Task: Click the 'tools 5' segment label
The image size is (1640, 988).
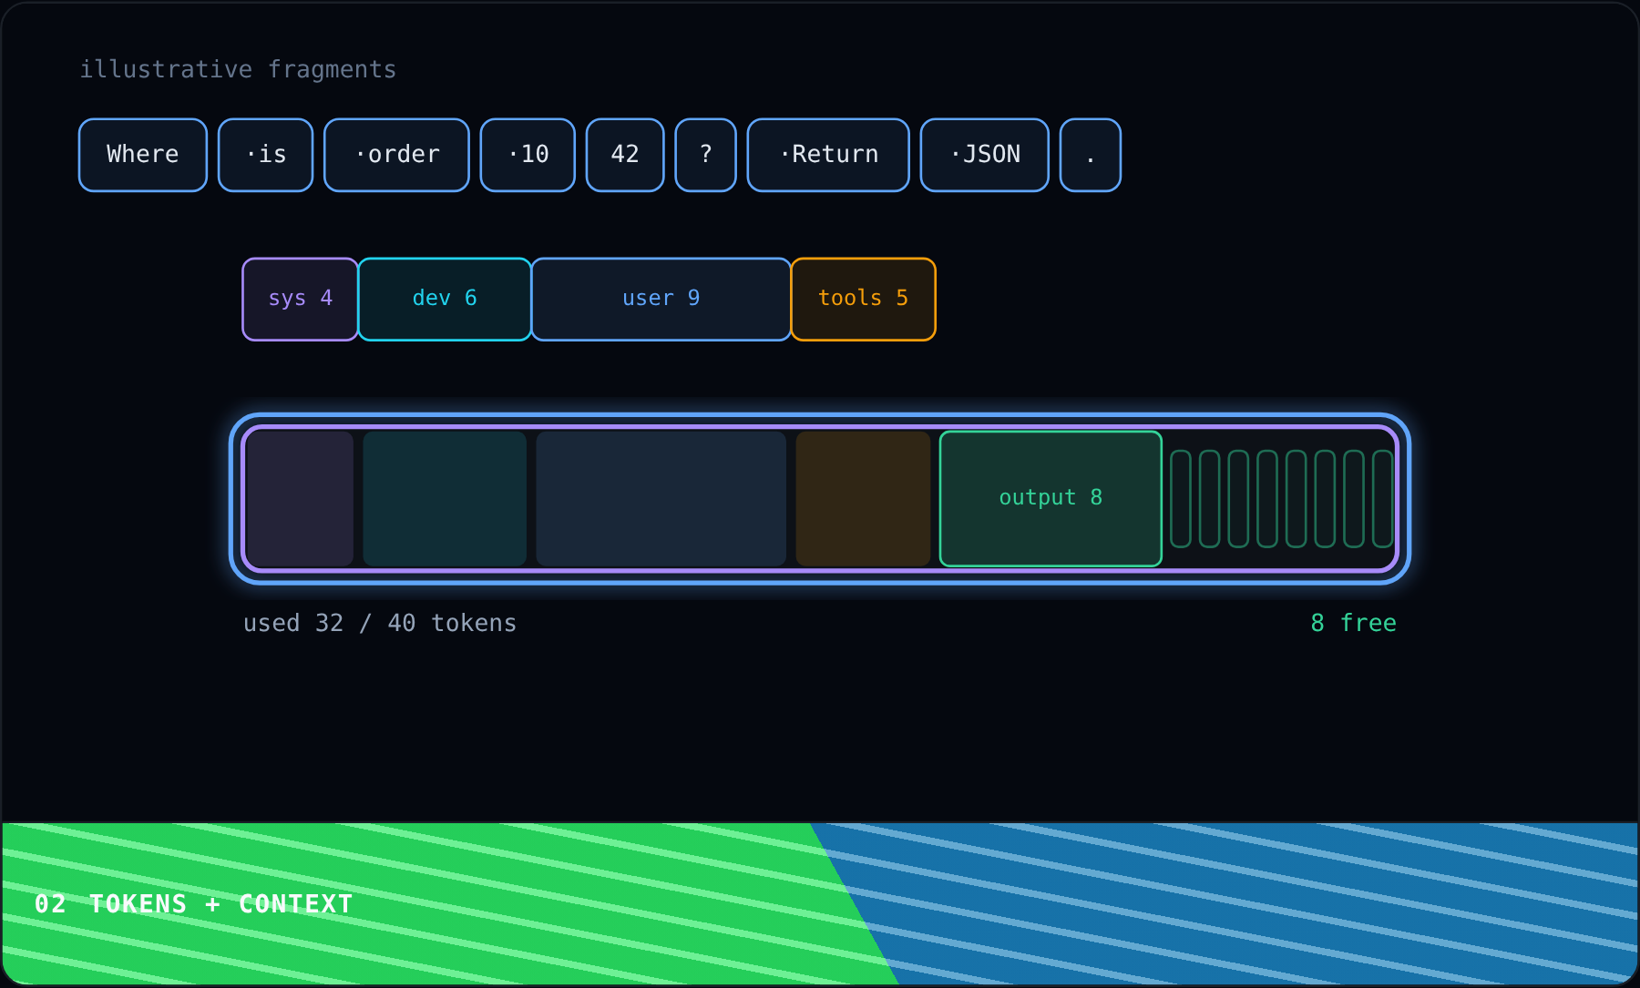Action: click(864, 299)
